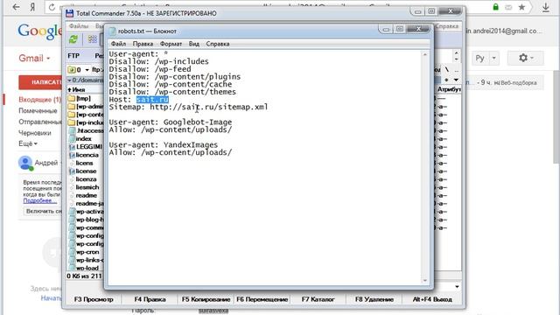Click the green lock security icon
The height and width of the screenshot is (315, 560).
[496, 7]
